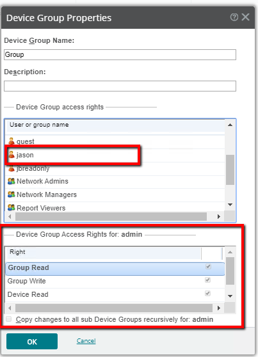The height and width of the screenshot is (357, 258).
Task: Click rights list scroll right arrow
Action: (219, 308)
